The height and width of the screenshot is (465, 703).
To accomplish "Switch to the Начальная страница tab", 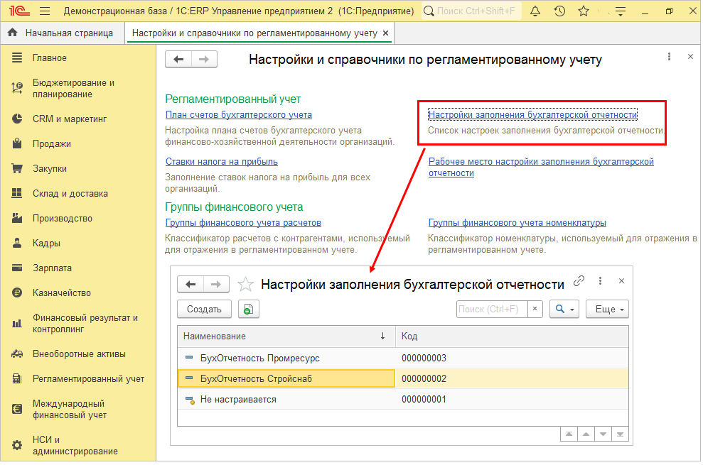I will [x=68, y=33].
